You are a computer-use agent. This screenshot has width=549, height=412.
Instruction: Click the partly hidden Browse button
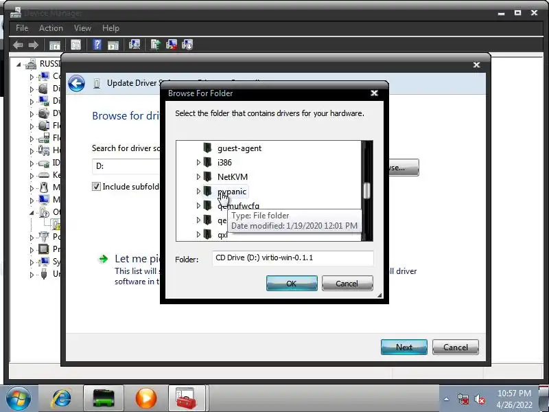coord(404,168)
